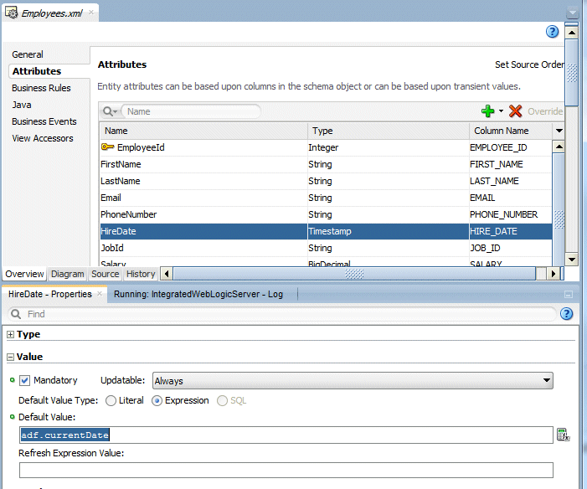Click the attribute table scroll up arrow
The image size is (587, 489).
pos(559,147)
